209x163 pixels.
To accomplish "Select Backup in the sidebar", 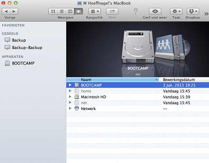I will 19,40.
